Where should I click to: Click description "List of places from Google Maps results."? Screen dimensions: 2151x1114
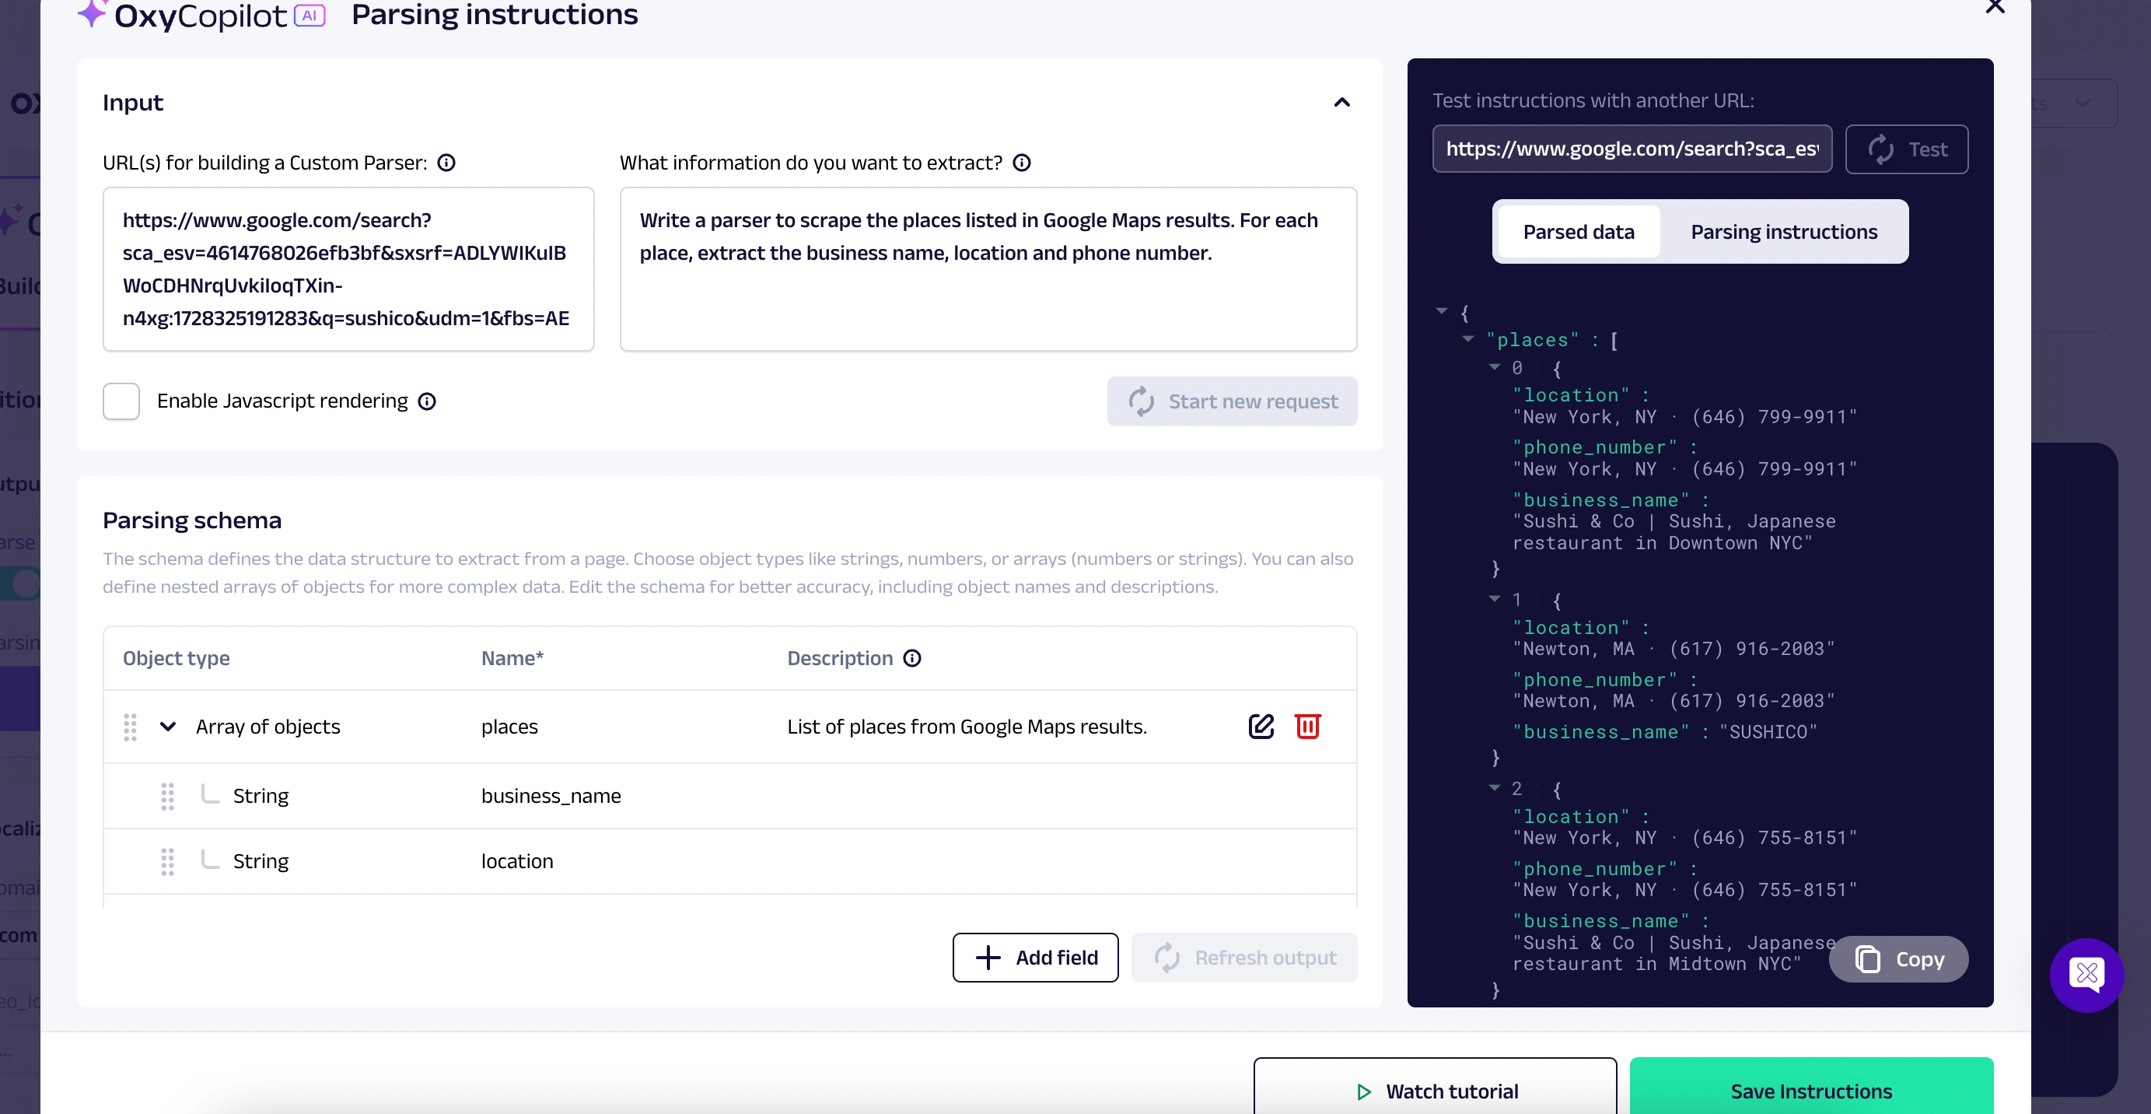click(967, 727)
